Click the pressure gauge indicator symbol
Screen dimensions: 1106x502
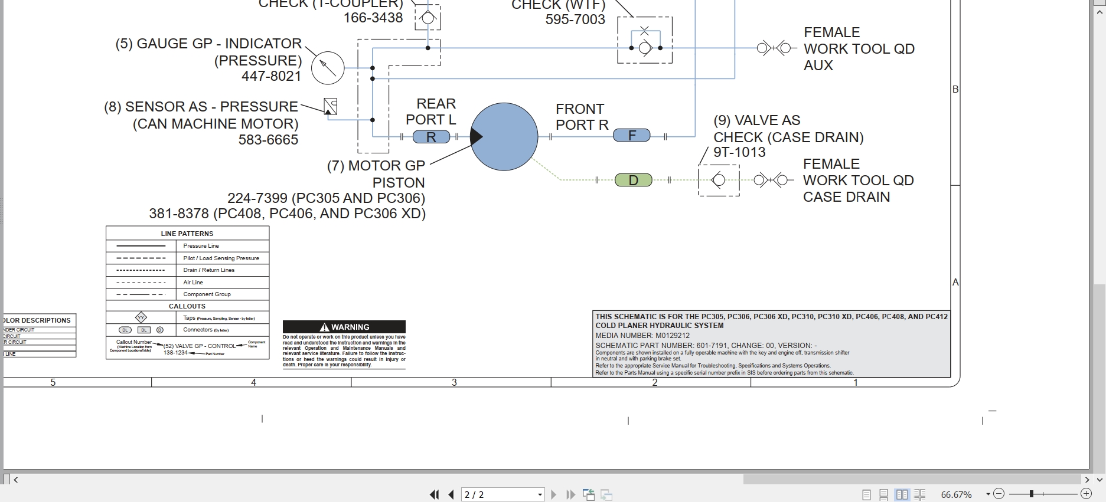(x=328, y=68)
